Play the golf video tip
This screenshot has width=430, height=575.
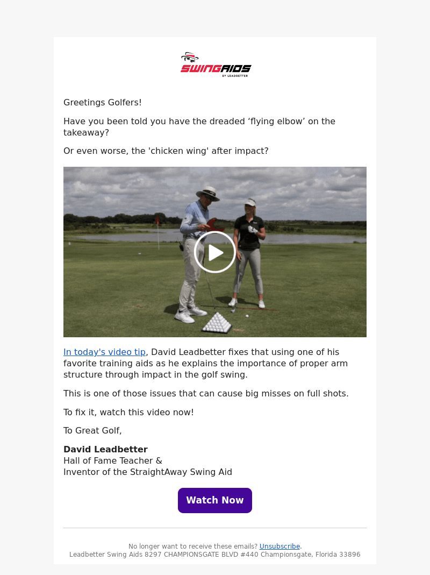pos(215,252)
